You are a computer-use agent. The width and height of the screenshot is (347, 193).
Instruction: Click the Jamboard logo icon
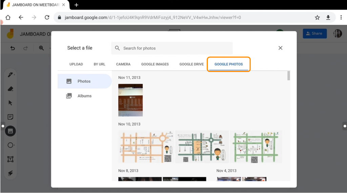point(10,34)
